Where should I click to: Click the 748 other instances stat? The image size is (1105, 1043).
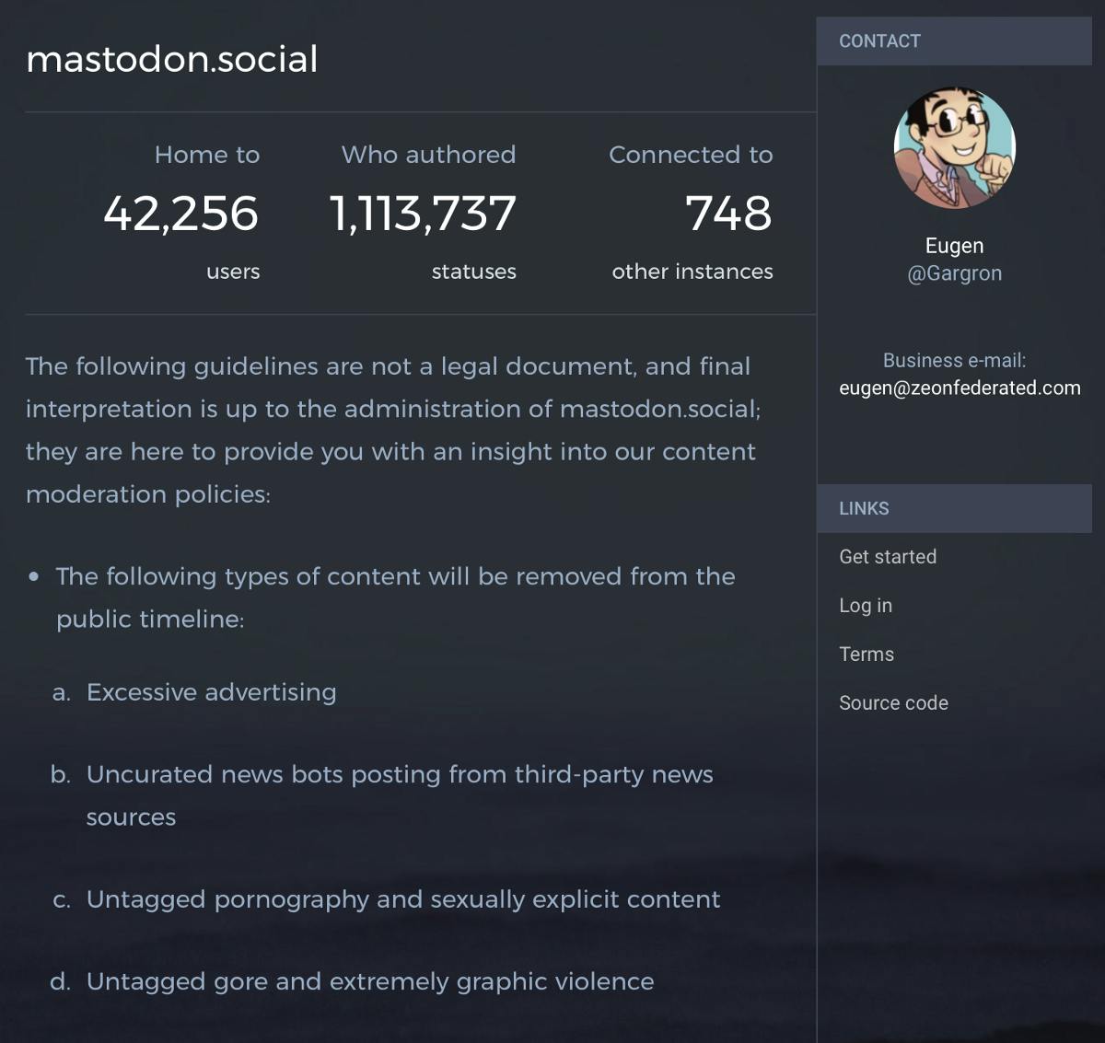pos(728,213)
